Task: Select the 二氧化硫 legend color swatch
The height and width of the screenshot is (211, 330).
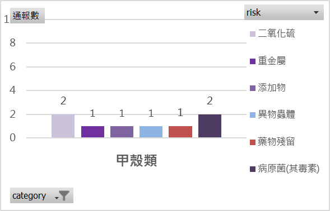Action: (253, 34)
